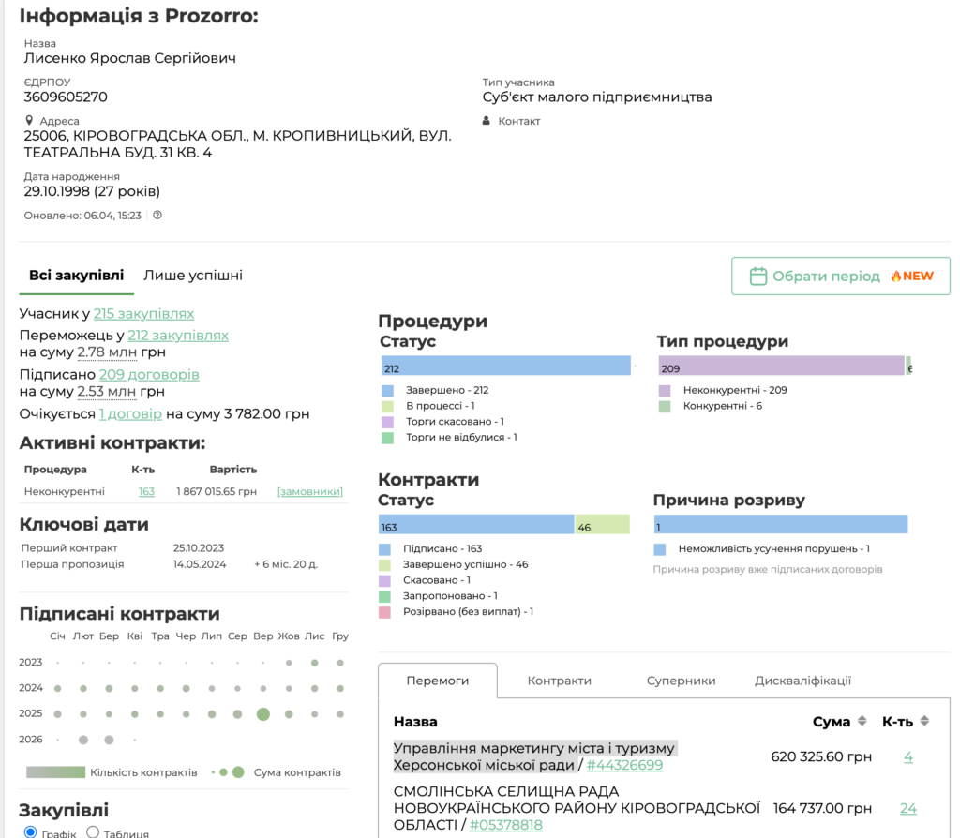This screenshot has width=960, height=838.
Task: Open the Контракти tab
Action: (x=559, y=681)
